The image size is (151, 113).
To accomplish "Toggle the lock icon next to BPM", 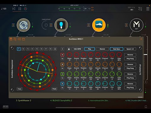I will 69,49.
